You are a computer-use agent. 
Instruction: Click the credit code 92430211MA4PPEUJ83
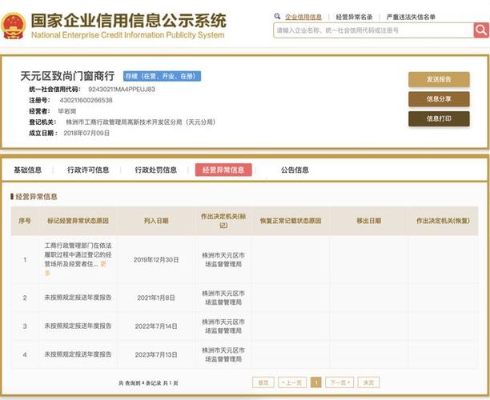pos(122,90)
